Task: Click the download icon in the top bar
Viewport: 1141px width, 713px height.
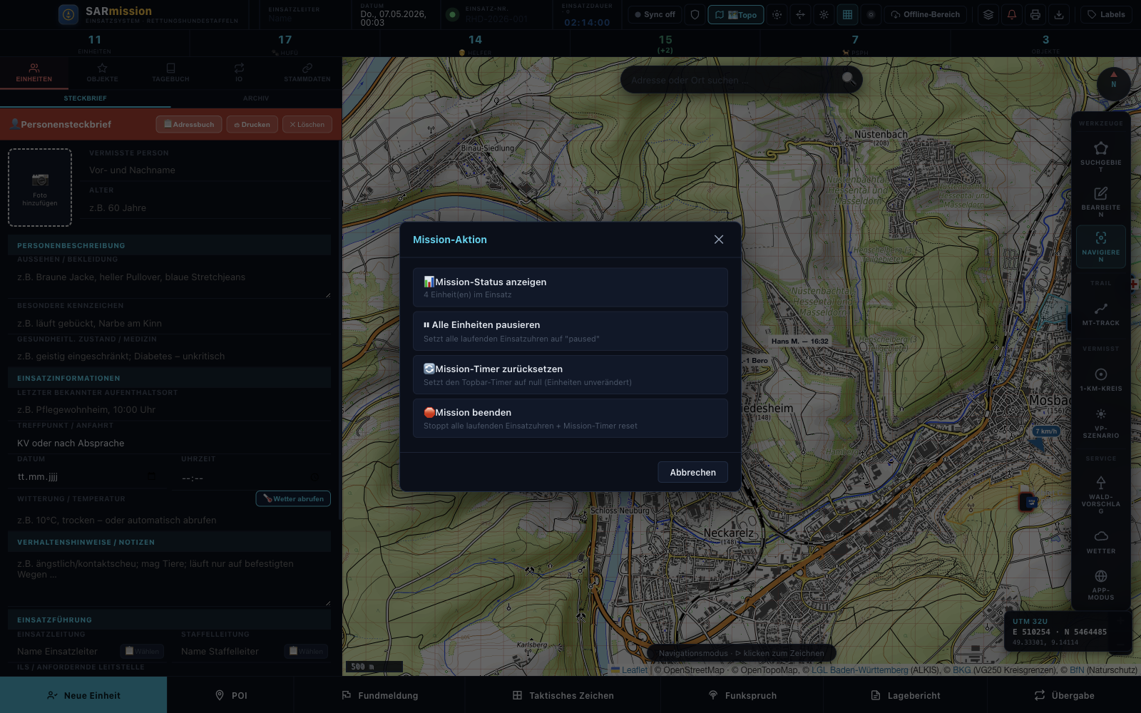Action: pos(1059,14)
